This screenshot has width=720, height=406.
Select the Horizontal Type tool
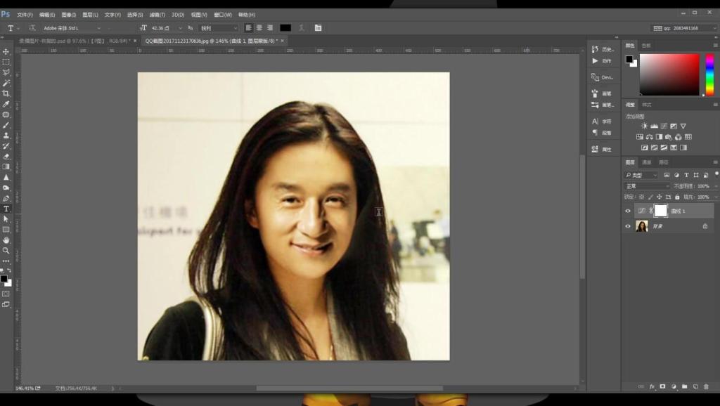(6, 209)
